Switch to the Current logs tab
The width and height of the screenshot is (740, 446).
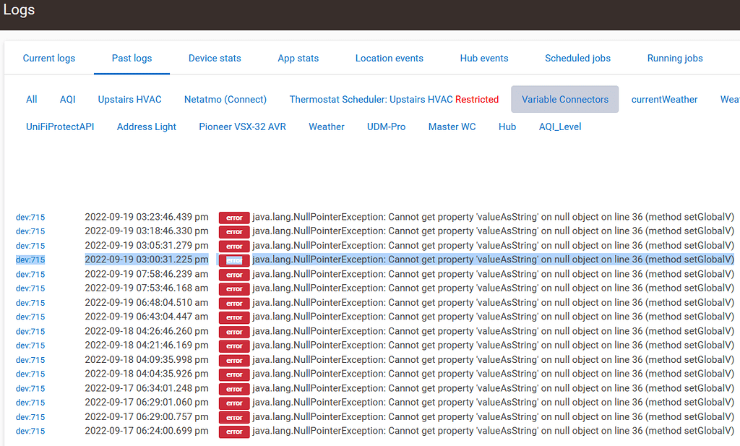coord(48,58)
